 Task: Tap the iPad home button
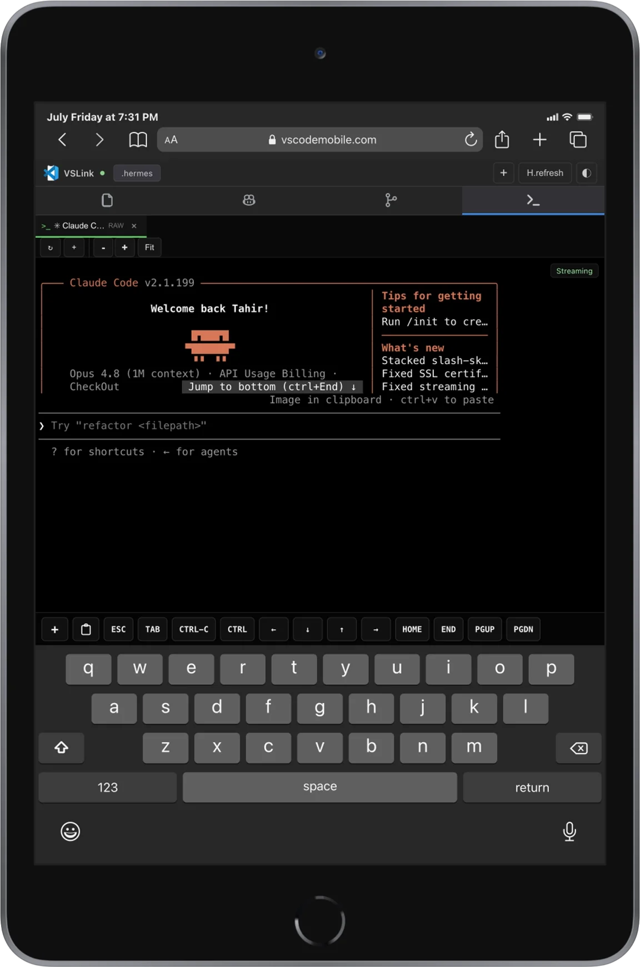[320, 921]
